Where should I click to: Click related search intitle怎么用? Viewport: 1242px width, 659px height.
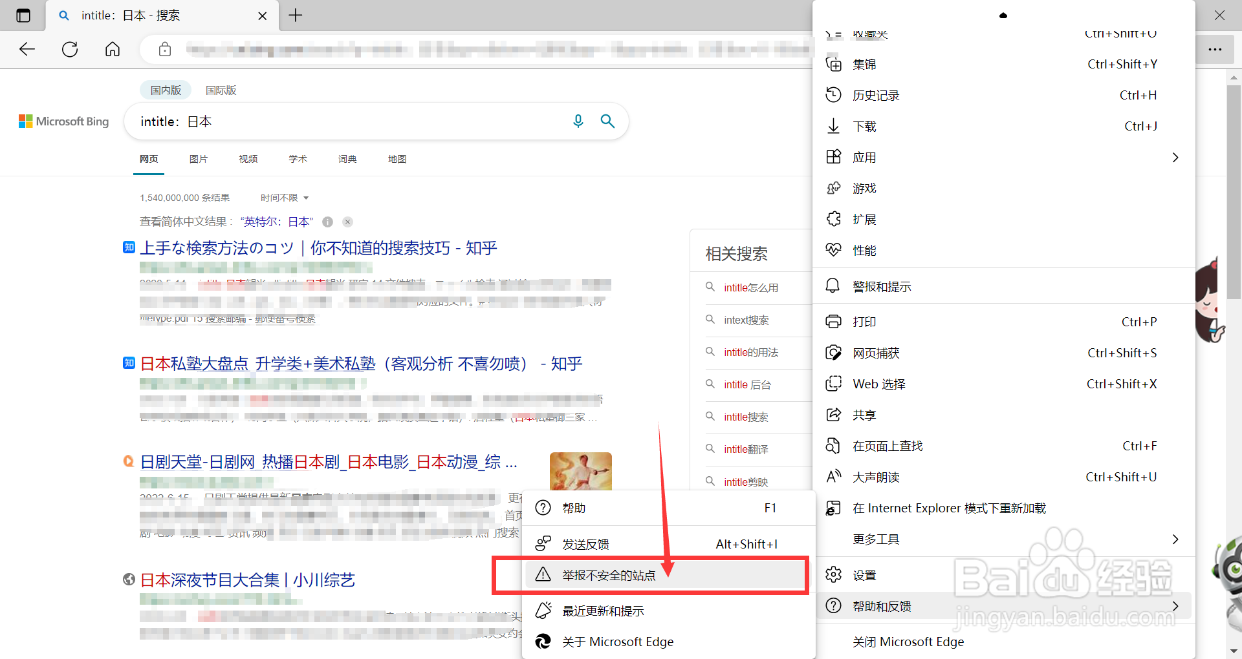[751, 288]
